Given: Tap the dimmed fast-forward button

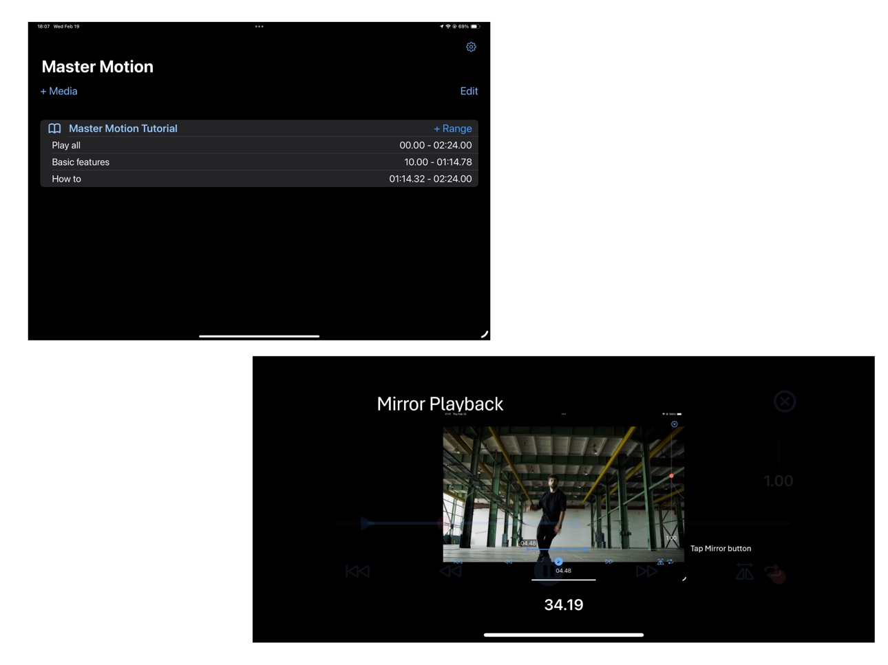Looking at the screenshot, I should point(646,571).
